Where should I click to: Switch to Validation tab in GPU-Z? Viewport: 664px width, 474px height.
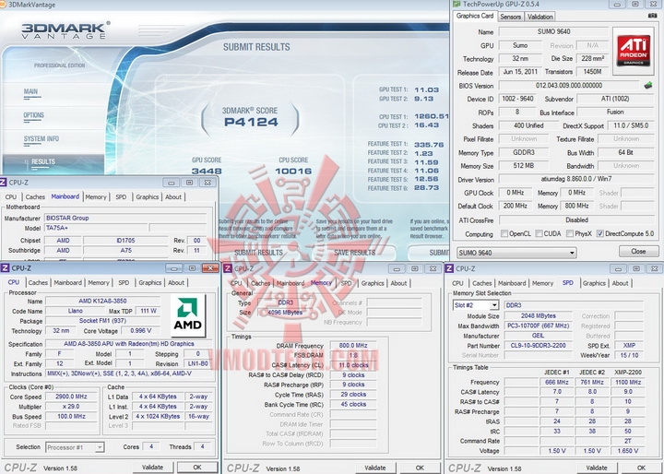click(539, 17)
